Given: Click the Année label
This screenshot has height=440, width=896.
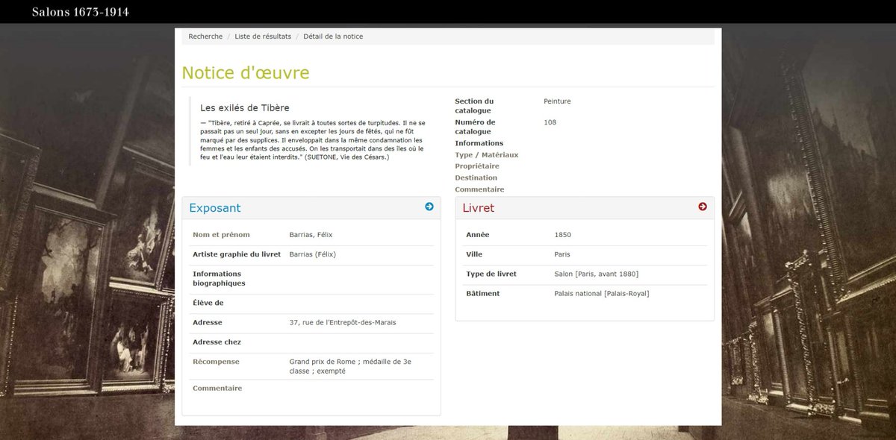Looking at the screenshot, I should tap(478, 235).
